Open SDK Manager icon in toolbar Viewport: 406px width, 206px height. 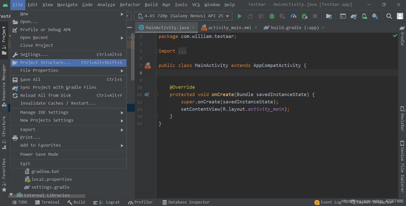pos(375,16)
